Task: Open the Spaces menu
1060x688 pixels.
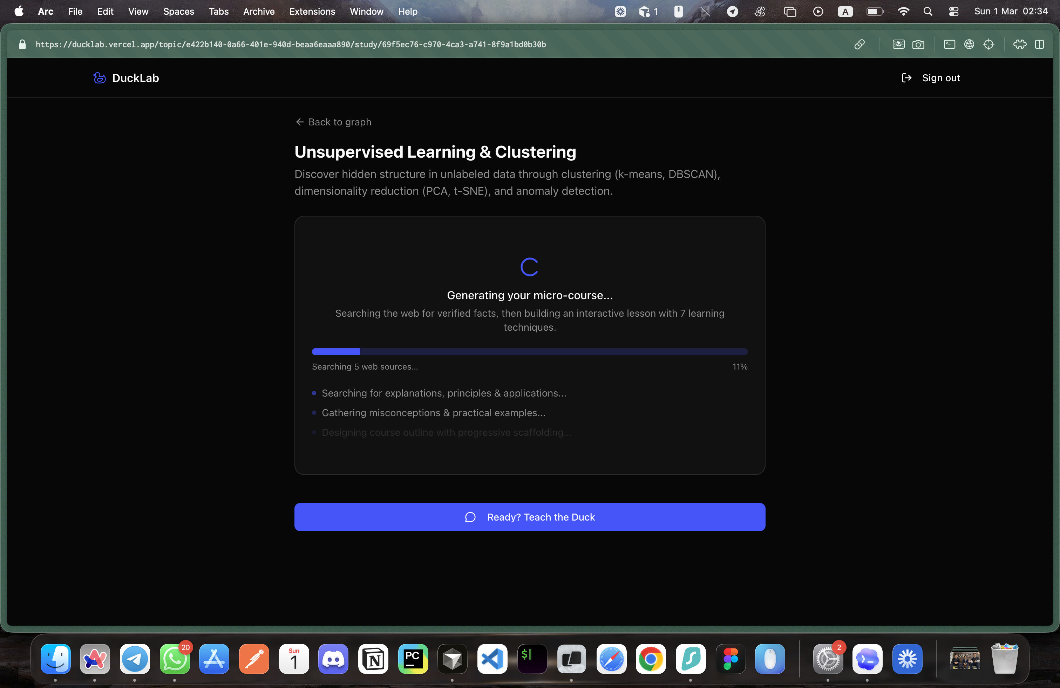Action: 178,12
